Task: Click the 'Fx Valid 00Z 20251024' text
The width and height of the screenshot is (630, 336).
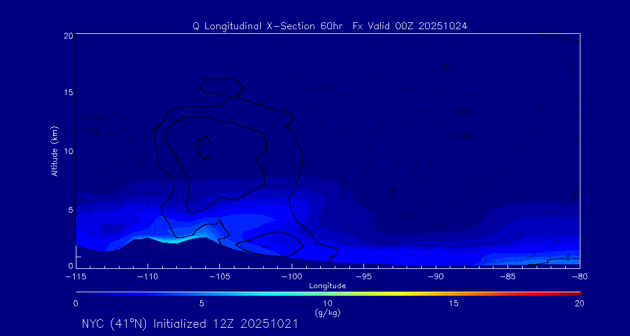Action: 410,26
